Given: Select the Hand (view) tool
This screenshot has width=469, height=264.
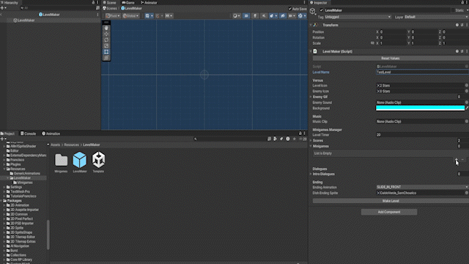Looking at the screenshot, I should point(106,28).
